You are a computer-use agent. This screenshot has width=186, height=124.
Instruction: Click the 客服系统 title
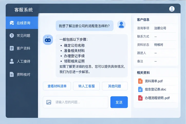[24, 10]
